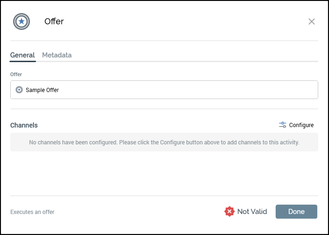
Task: Switch to the General tab
Action: click(22, 55)
